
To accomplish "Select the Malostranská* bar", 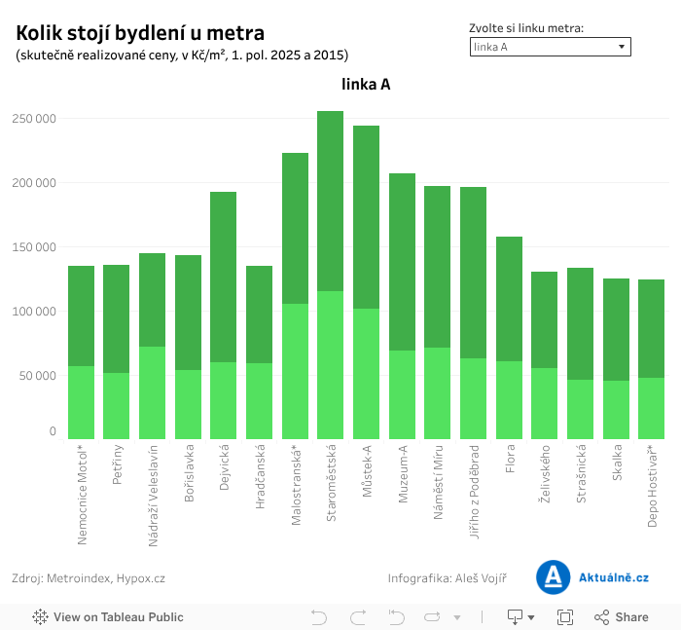I will coord(296,296).
